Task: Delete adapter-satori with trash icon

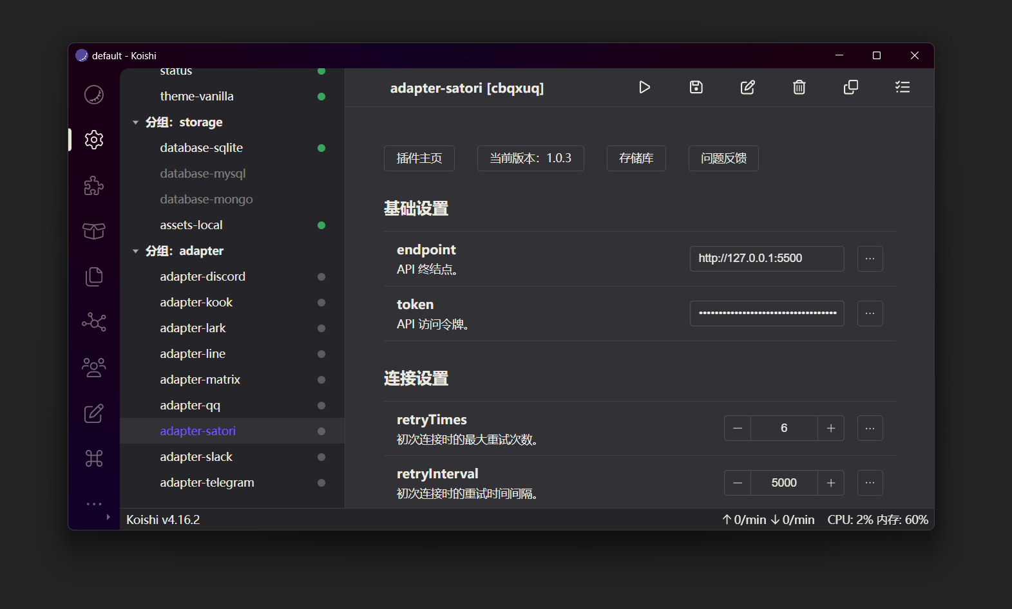Action: (799, 87)
